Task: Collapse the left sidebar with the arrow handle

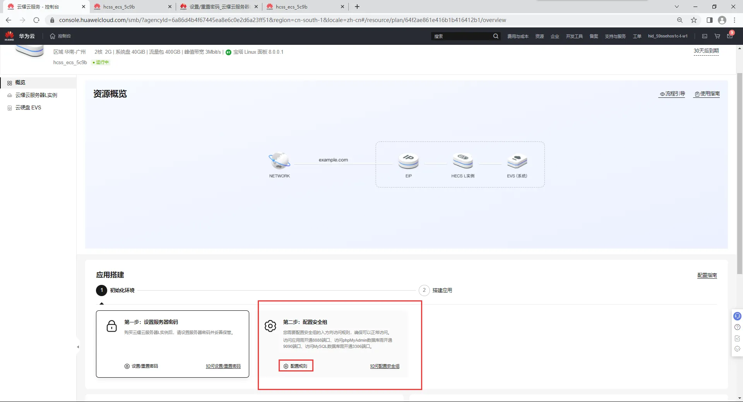Action: tap(78, 347)
